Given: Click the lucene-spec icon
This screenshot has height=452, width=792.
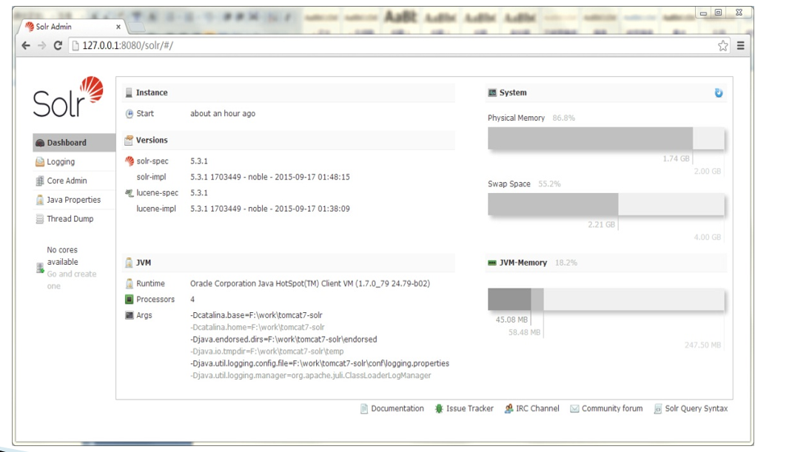Looking at the screenshot, I should click(x=130, y=193).
